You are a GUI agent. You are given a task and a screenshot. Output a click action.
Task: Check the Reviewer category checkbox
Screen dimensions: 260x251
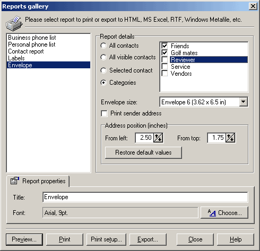pos(164,60)
